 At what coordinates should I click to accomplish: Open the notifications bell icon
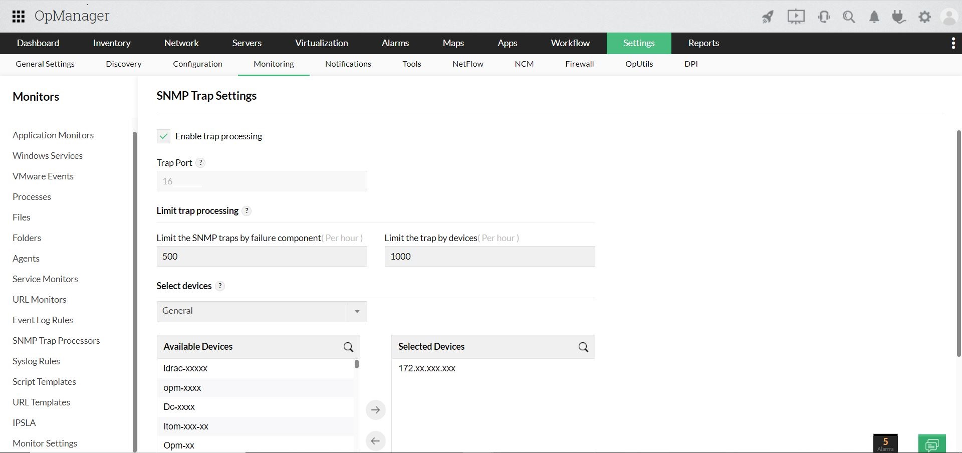tap(874, 17)
